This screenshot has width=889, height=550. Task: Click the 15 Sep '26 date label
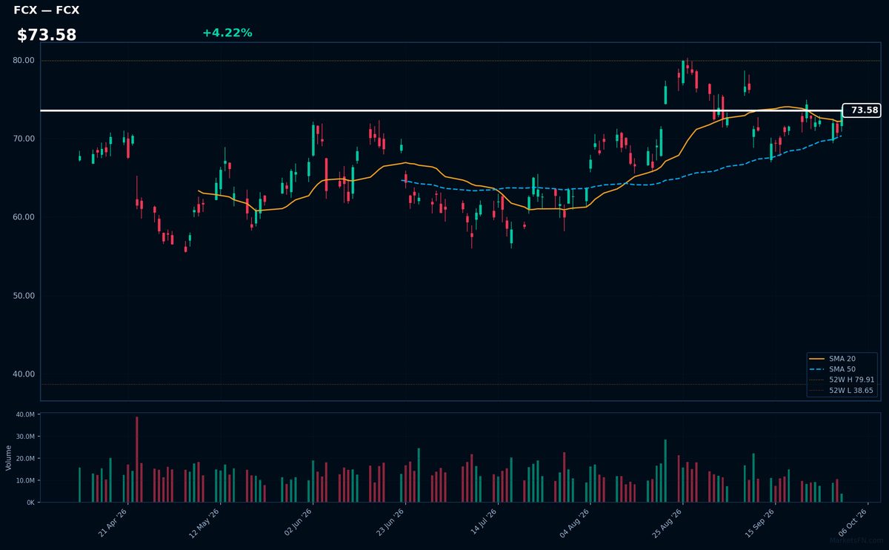(761, 522)
